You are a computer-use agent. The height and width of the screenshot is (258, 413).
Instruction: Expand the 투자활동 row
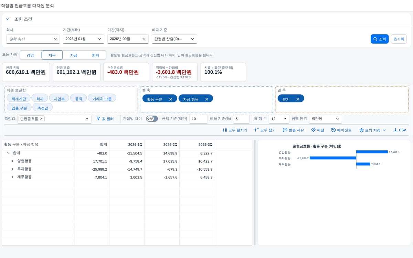click(12, 169)
